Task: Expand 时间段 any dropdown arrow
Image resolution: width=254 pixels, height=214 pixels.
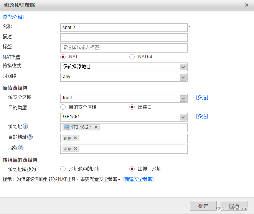Action: click(183, 77)
